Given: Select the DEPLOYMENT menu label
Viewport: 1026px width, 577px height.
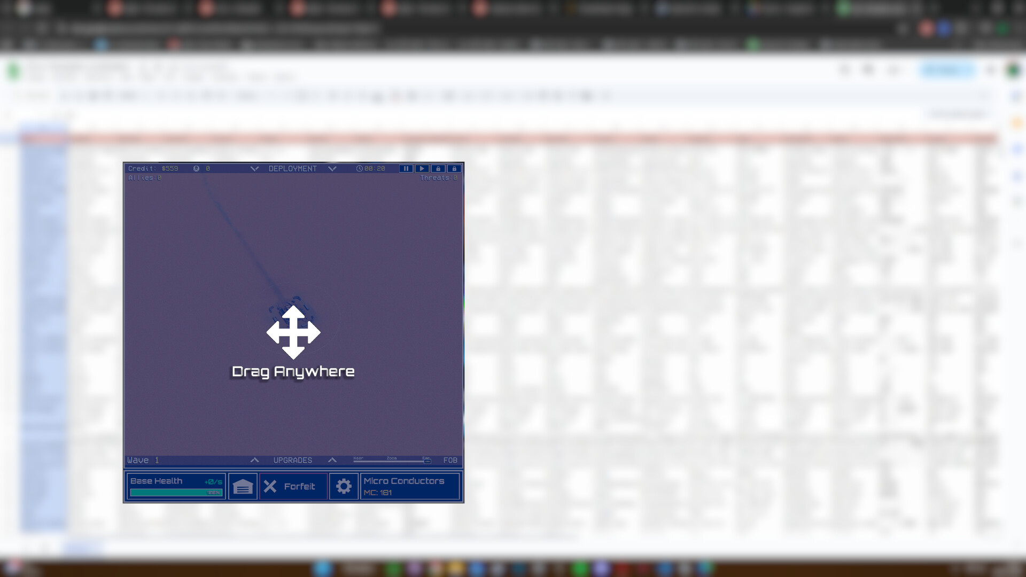Looking at the screenshot, I should [293, 168].
